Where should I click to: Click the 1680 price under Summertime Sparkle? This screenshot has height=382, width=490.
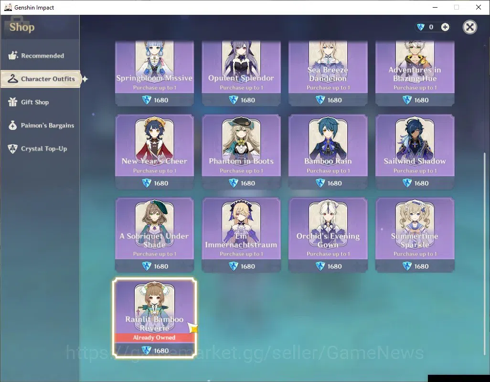pos(421,266)
